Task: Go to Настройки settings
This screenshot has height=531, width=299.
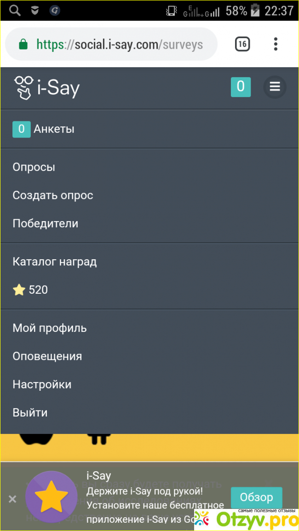Action: 42,384
